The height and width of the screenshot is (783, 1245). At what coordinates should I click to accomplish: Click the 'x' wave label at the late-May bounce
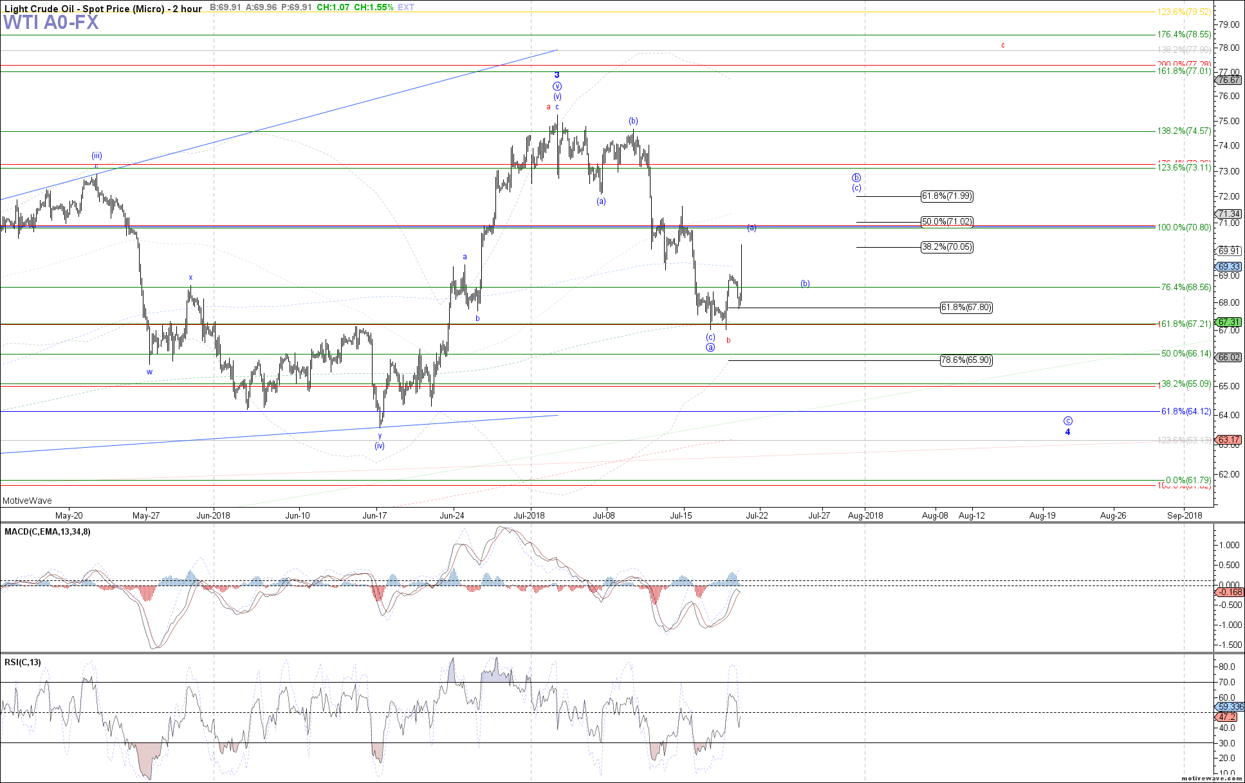point(190,278)
